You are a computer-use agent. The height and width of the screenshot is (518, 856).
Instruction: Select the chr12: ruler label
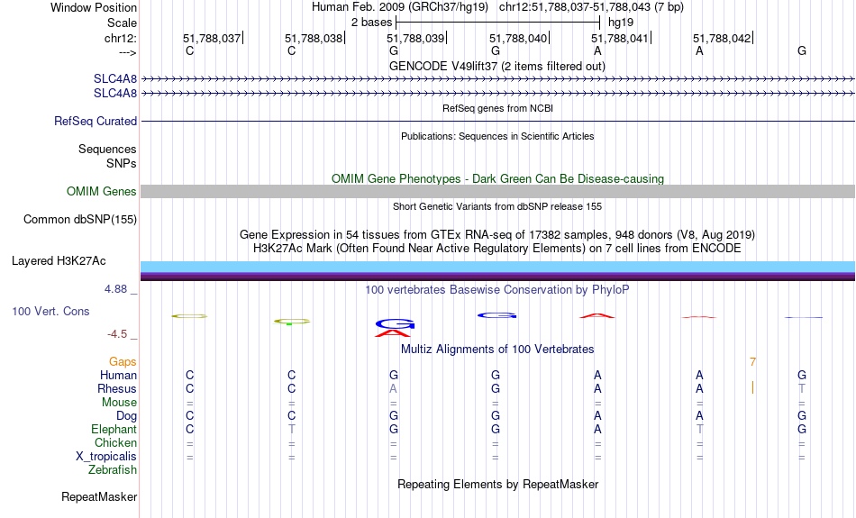[x=120, y=38]
